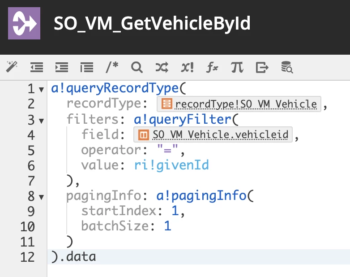Click the closing parenthesis on line 7
The height and width of the screenshot is (277, 350).
pyautogui.click(x=70, y=181)
